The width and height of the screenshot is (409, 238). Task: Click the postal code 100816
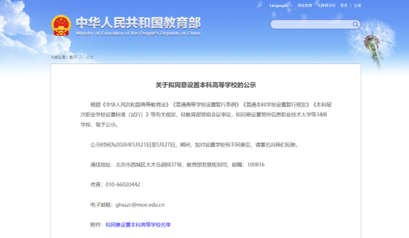click(x=255, y=165)
